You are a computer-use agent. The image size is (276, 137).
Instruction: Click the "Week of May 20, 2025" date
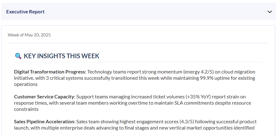tap(29, 35)
